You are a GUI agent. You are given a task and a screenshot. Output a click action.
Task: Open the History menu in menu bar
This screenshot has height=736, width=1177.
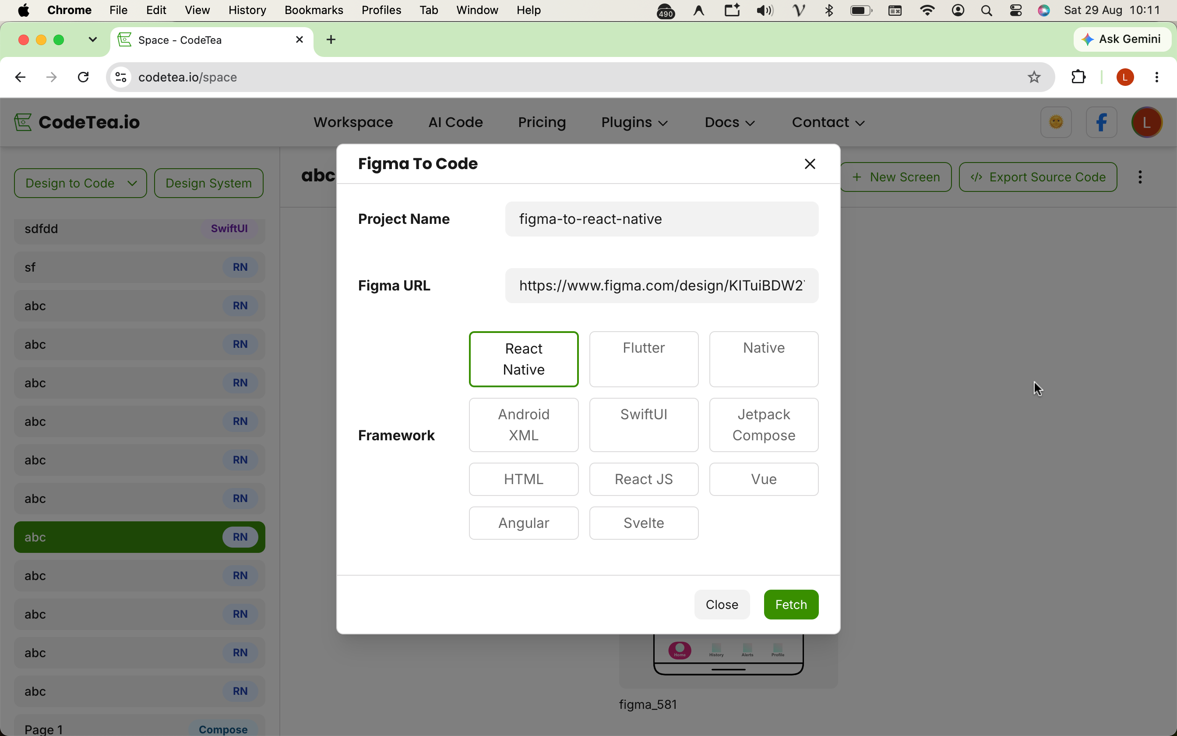(x=247, y=10)
